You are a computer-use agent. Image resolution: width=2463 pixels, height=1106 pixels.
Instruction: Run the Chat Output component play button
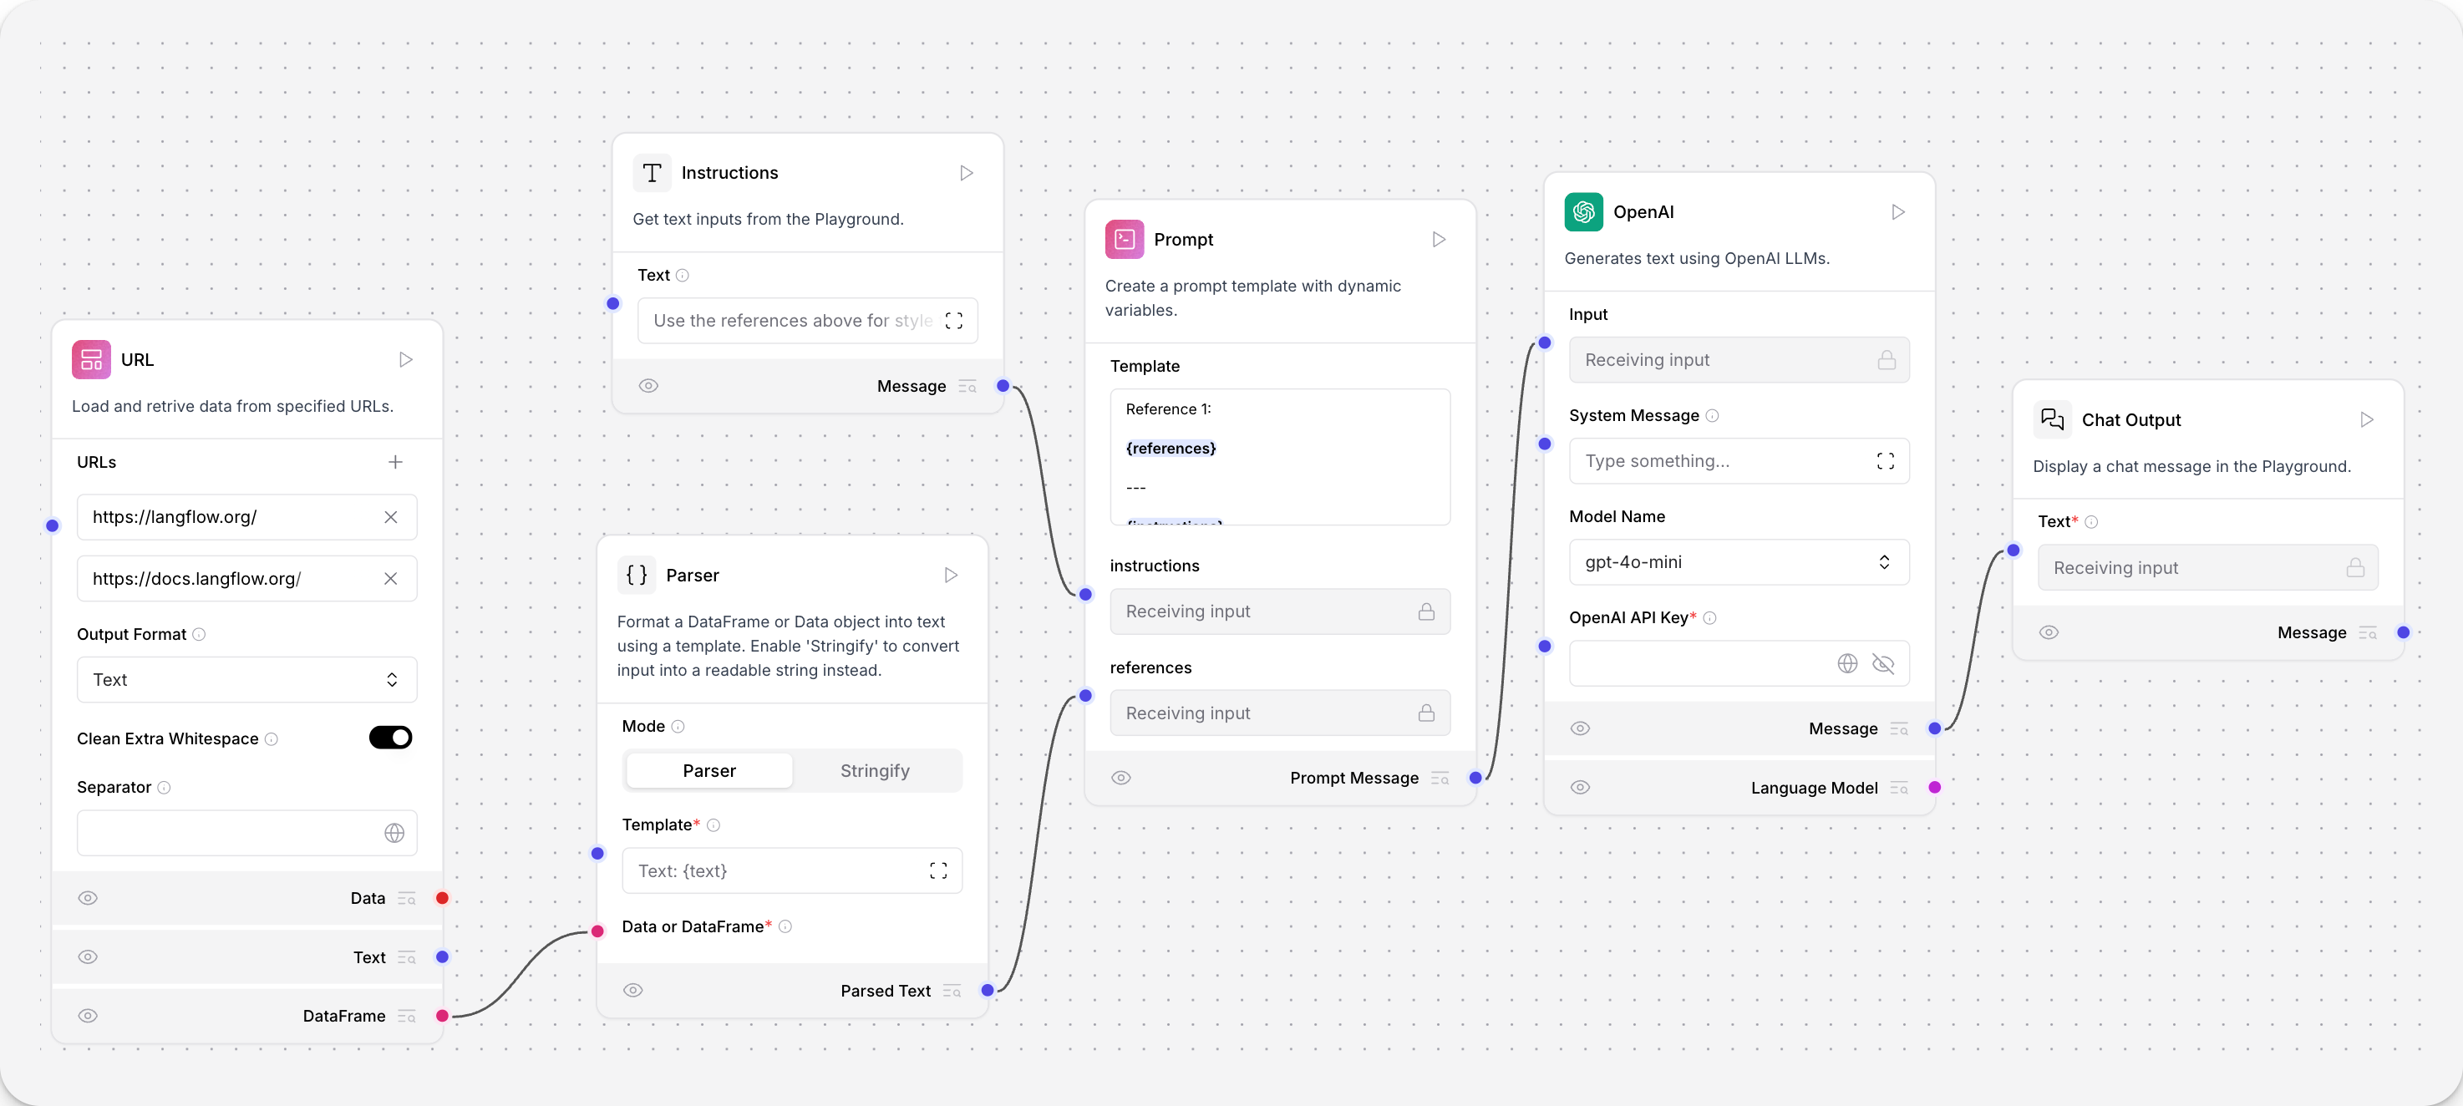[x=2366, y=419]
